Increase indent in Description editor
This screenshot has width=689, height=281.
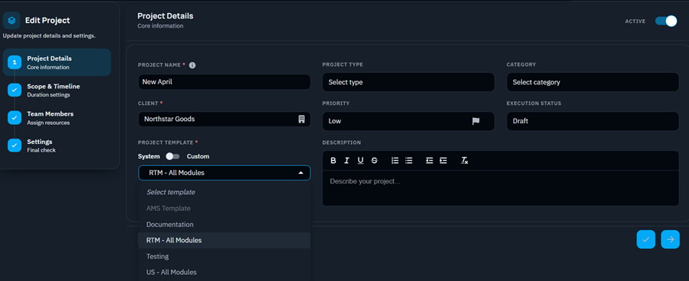(443, 161)
